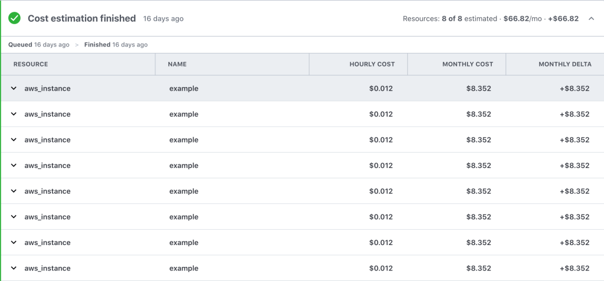Expand the seventh aws_instance row chevron
This screenshot has width=604, height=281.
pyautogui.click(x=14, y=242)
